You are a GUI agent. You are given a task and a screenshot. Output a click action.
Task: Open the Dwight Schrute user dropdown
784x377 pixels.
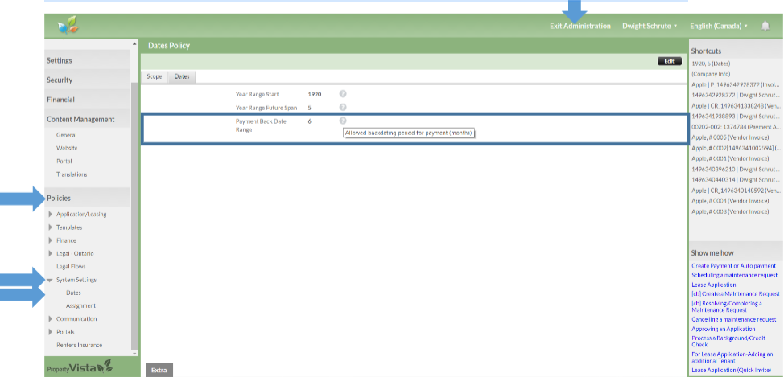click(649, 26)
